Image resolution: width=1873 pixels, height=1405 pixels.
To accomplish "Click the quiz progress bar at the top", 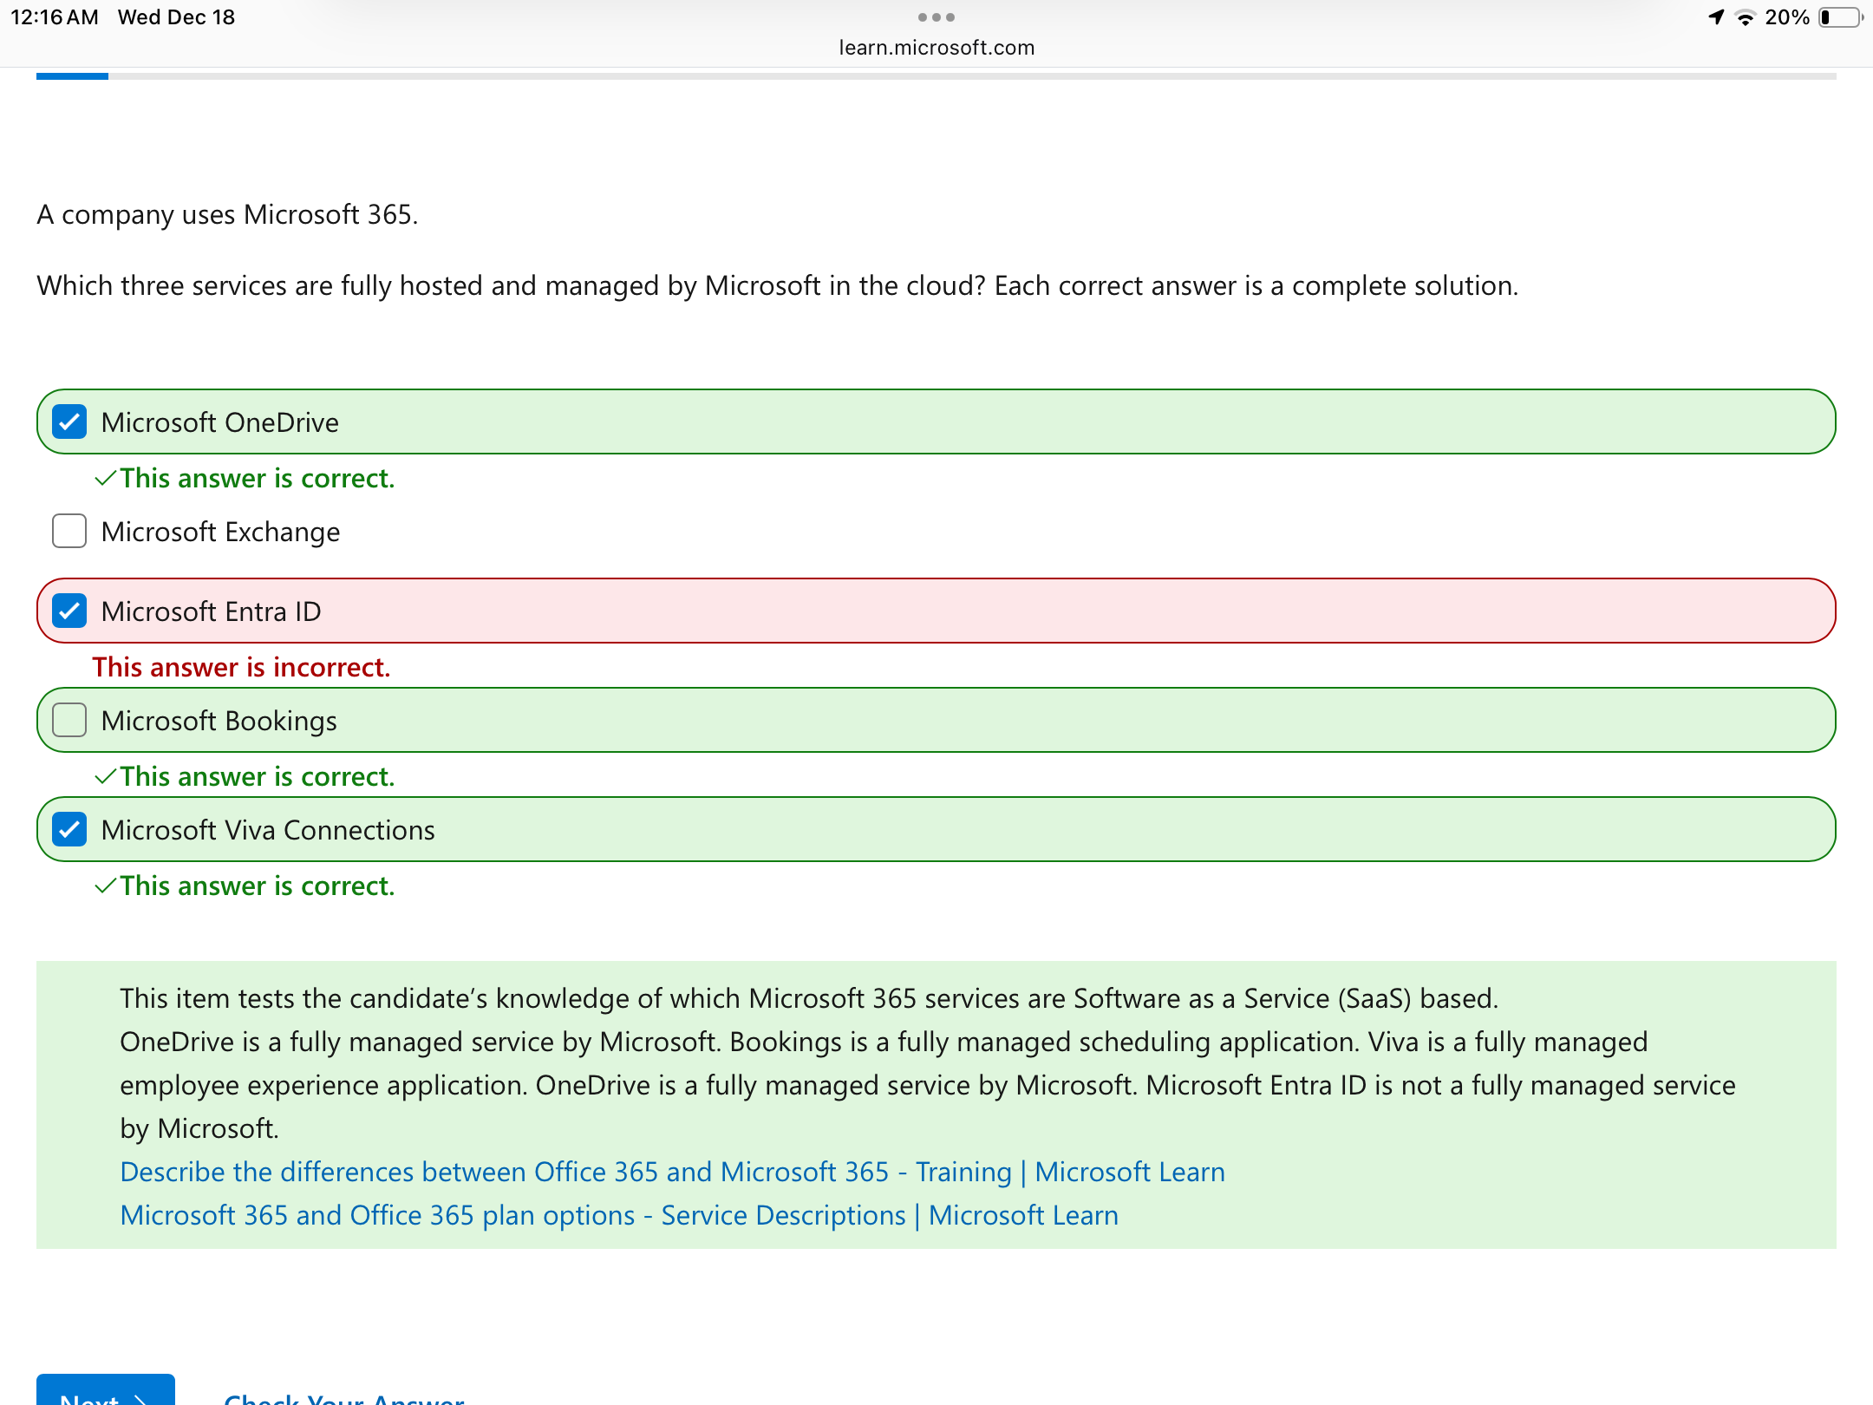I will [936, 76].
